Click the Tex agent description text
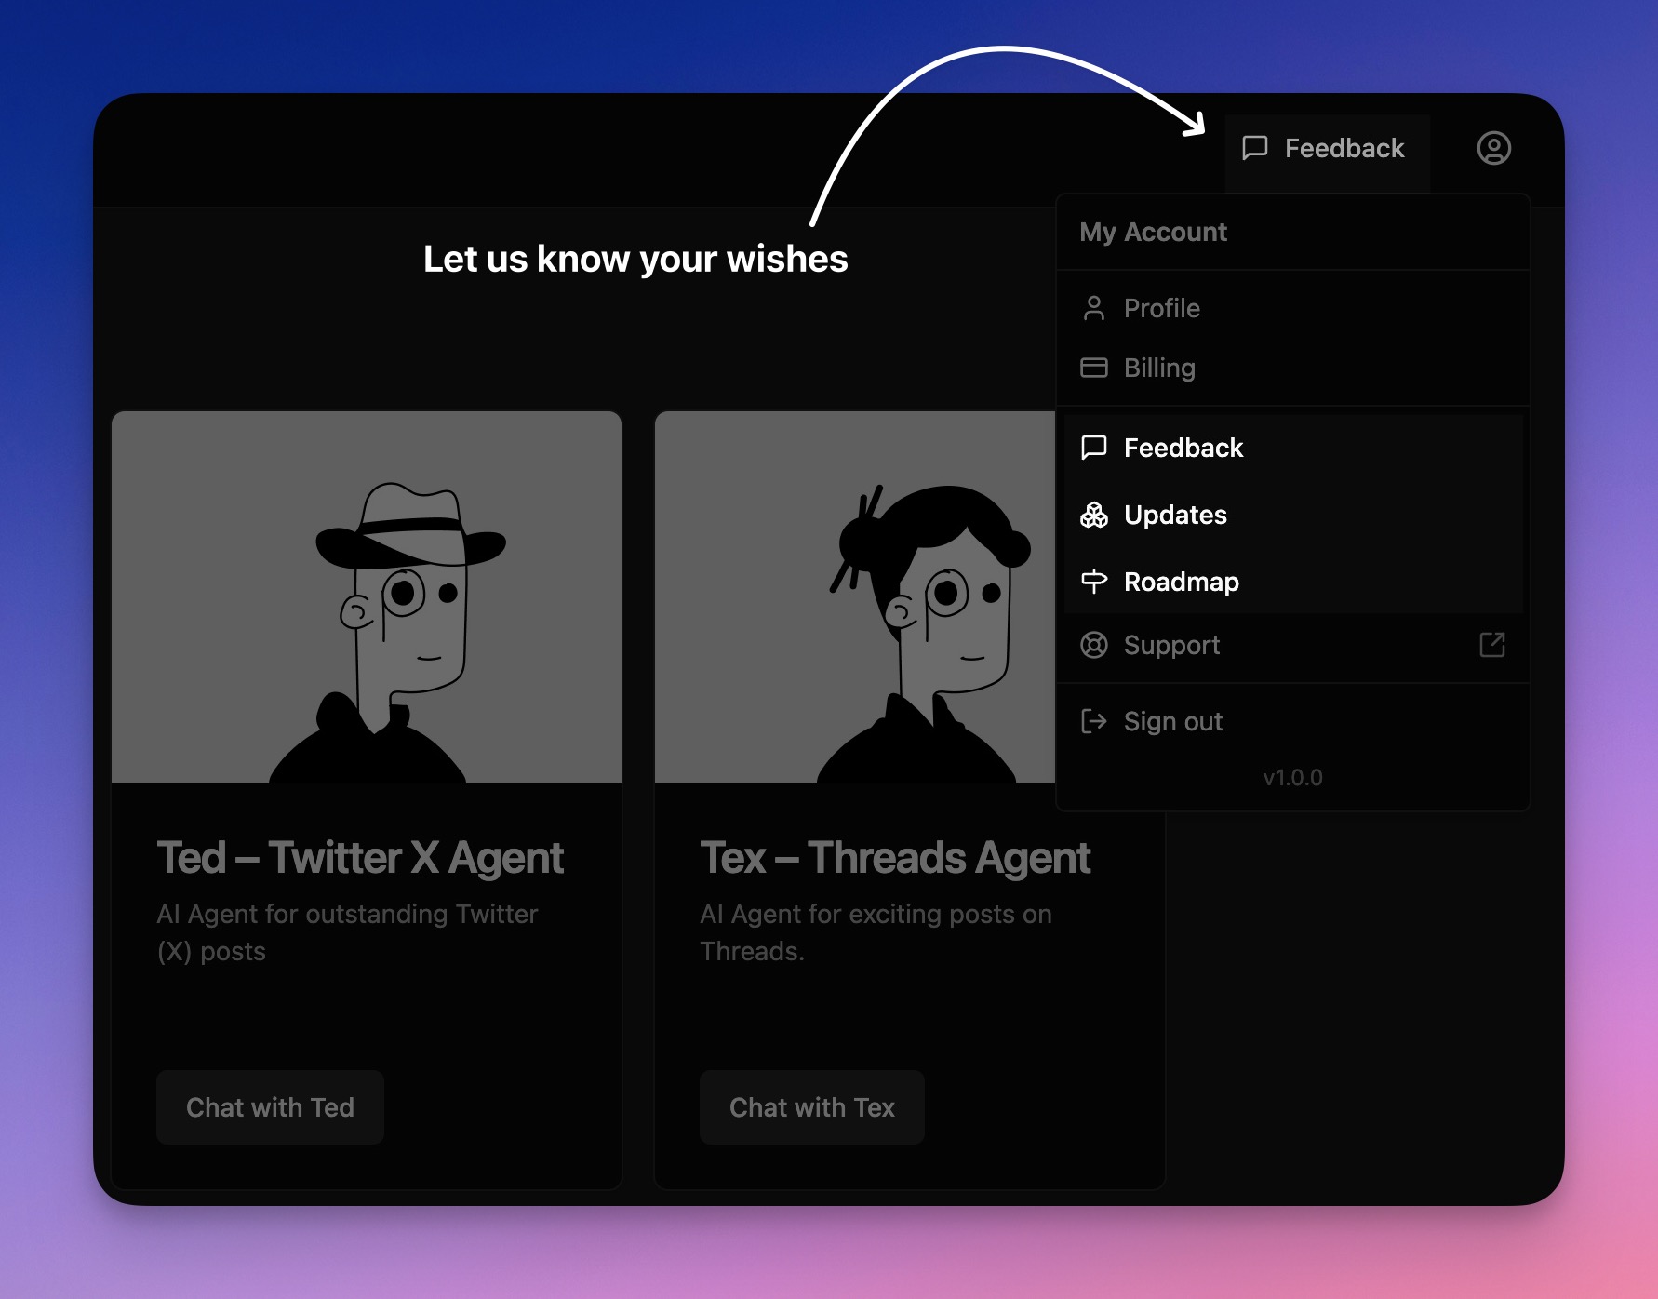This screenshot has width=1658, height=1299. tap(876, 932)
